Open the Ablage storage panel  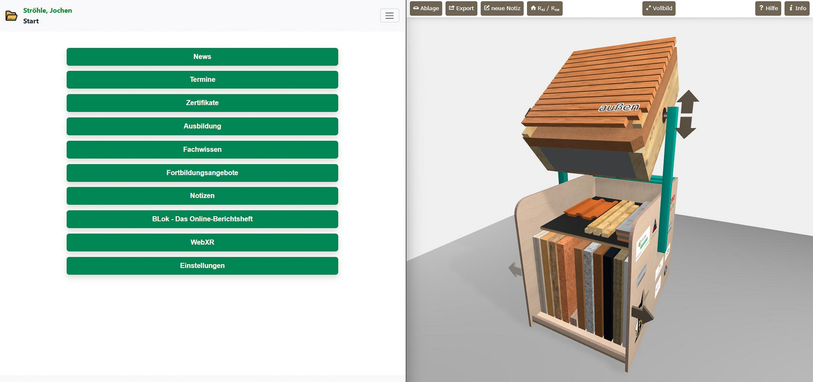426,8
